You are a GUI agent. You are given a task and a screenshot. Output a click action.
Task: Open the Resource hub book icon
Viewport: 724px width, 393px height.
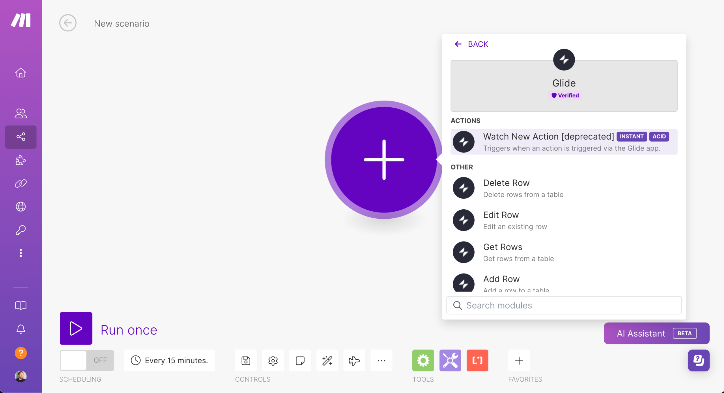pos(21,305)
